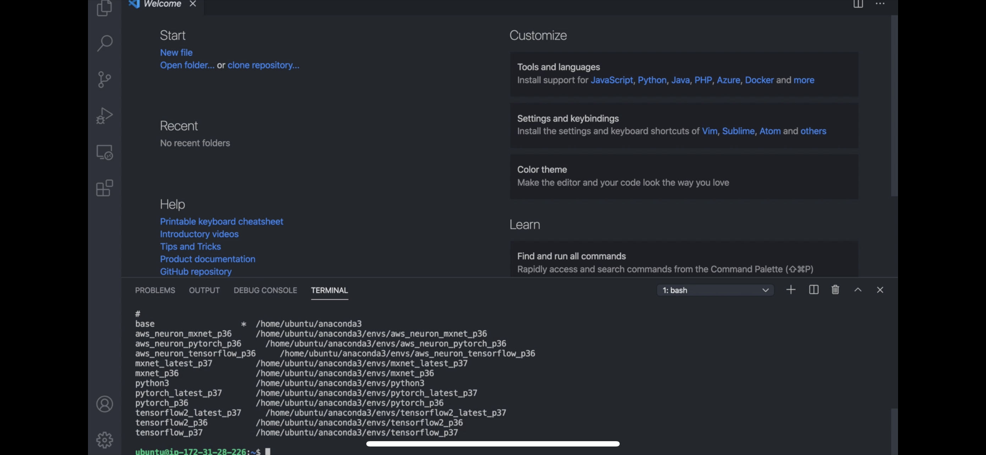Open Tips and Tricks link

[x=190, y=247]
